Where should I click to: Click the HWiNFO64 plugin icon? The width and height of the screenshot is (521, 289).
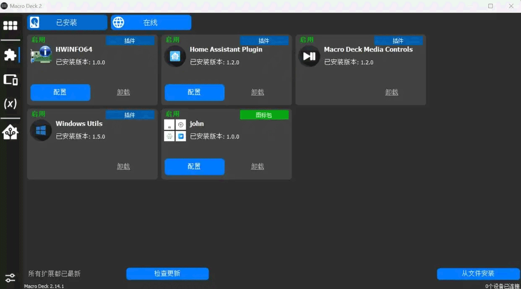[x=41, y=56]
